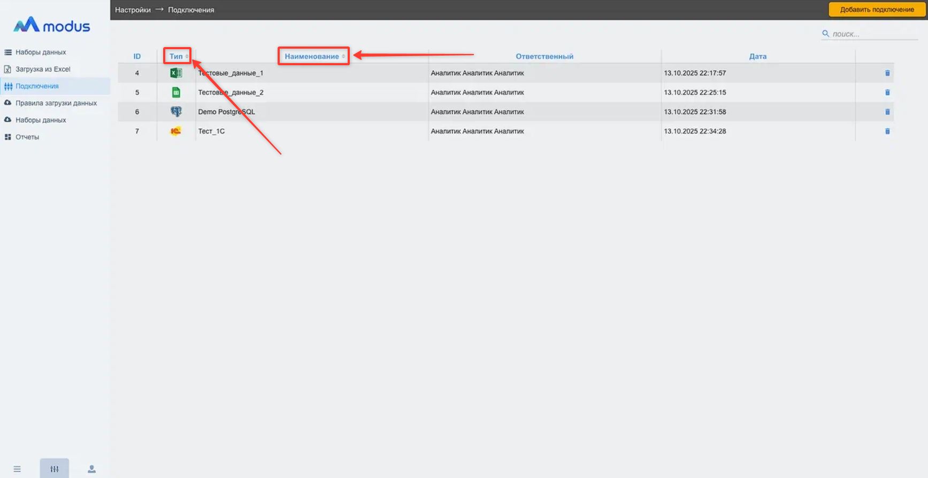This screenshot has width=928, height=478.
Task: Open Загрузка из Excel in sidebar
Action: 43,69
